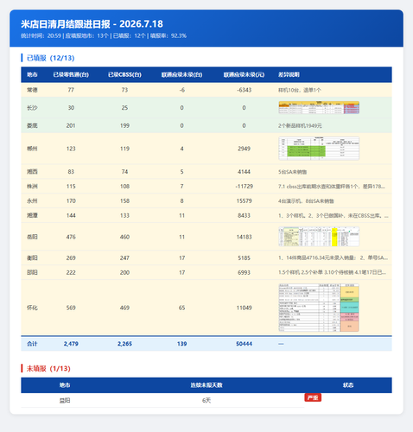Click the subtitle with 填报率: 92.3%
This screenshot has height=432, width=413.
pyautogui.click(x=104, y=35)
